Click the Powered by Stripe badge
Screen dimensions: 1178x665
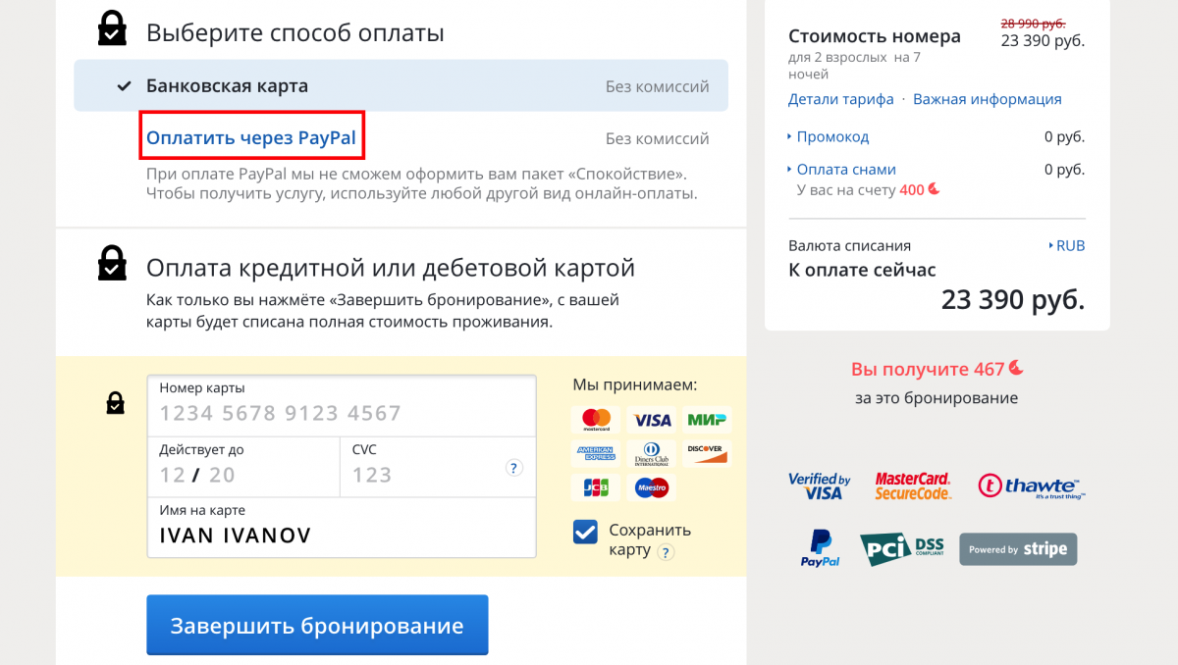[1018, 549]
